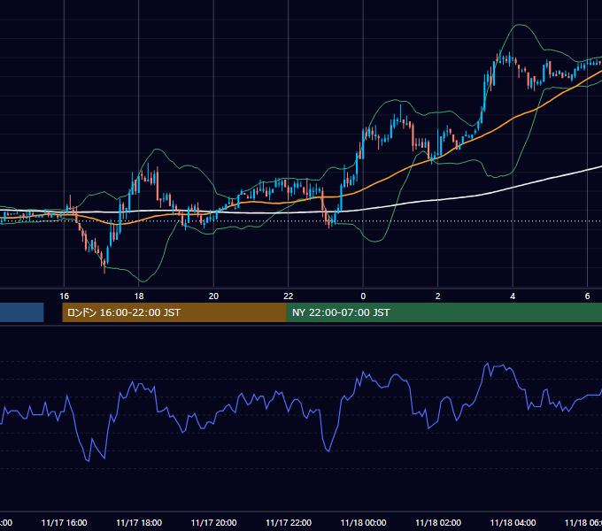Click the blue session band before London

(x=21, y=312)
